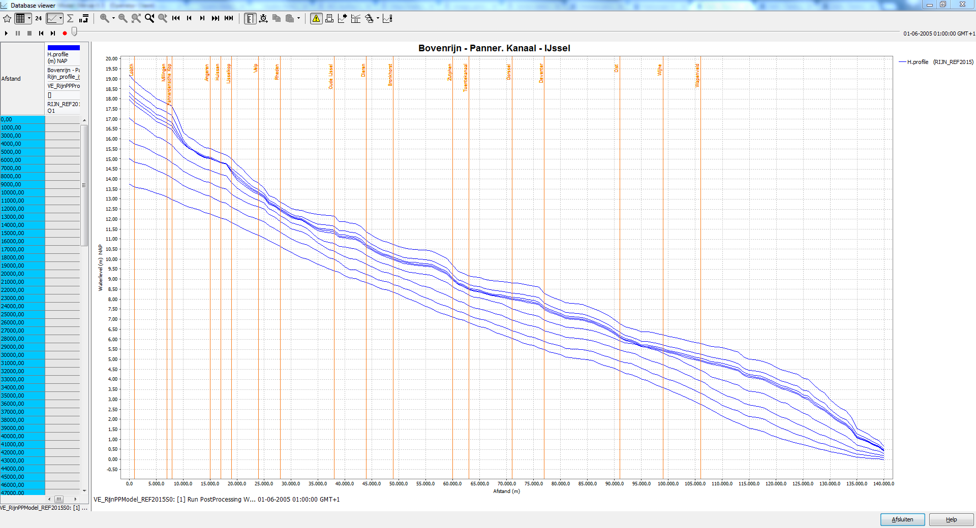Click the table scroll up arrow
976x528 pixels.
[x=84, y=120]
